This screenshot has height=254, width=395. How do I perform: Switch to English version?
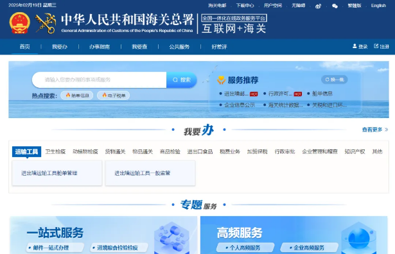pos(378,6)
